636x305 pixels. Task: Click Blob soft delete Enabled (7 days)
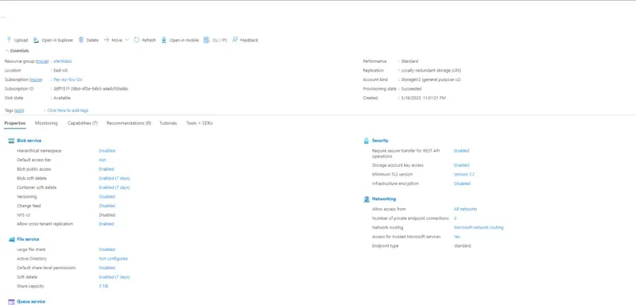(114, 178)
